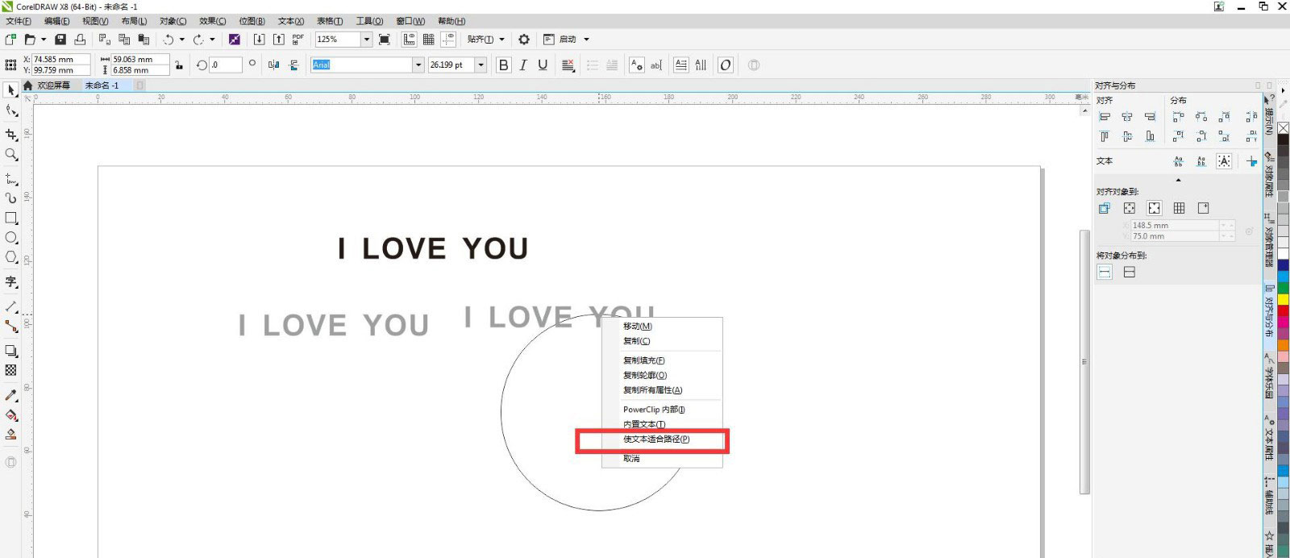Viewport: 1290px width, 558px height.
Task: Click the Color Eyedropper tool
Action: click(x=11, y=395)
